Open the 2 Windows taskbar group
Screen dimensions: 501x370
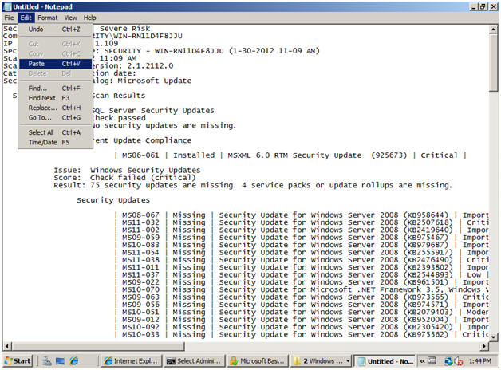(x=321, y=361)
